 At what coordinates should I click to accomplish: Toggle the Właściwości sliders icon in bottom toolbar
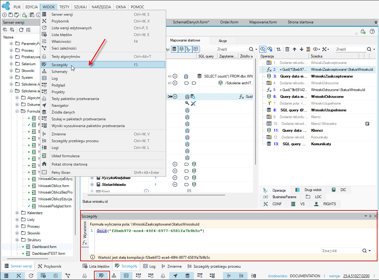tap(55, 276)
